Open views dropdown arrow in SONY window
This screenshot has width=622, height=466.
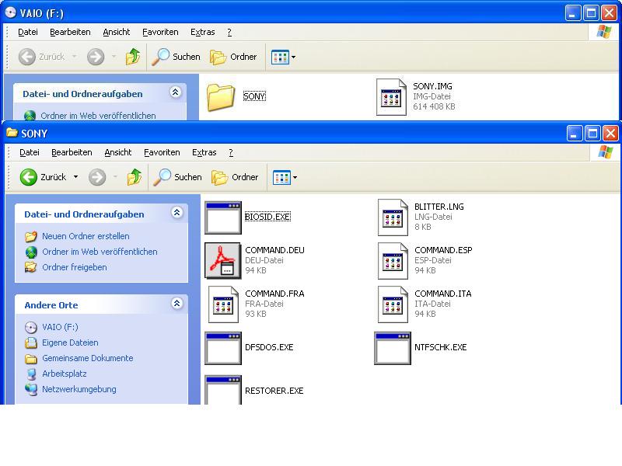[x=295, y=178]
